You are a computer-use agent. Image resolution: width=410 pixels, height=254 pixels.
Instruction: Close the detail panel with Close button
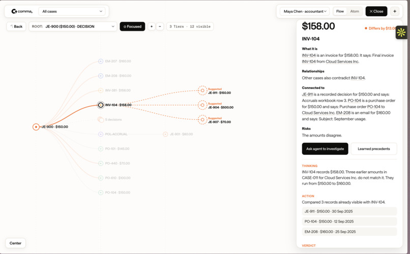[x=376, y=11]
